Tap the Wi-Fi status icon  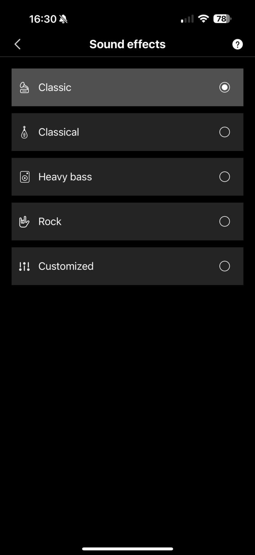203,19
